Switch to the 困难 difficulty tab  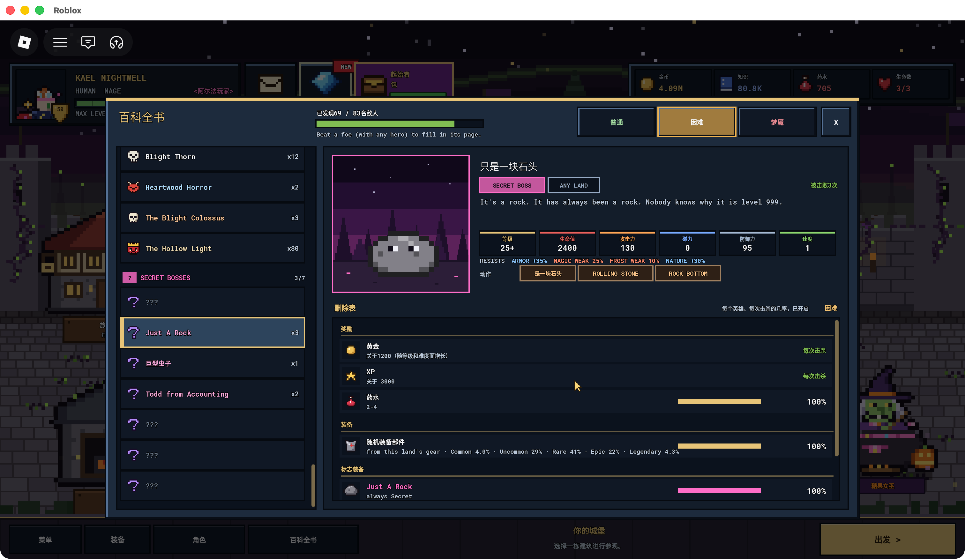click(697, 122)
